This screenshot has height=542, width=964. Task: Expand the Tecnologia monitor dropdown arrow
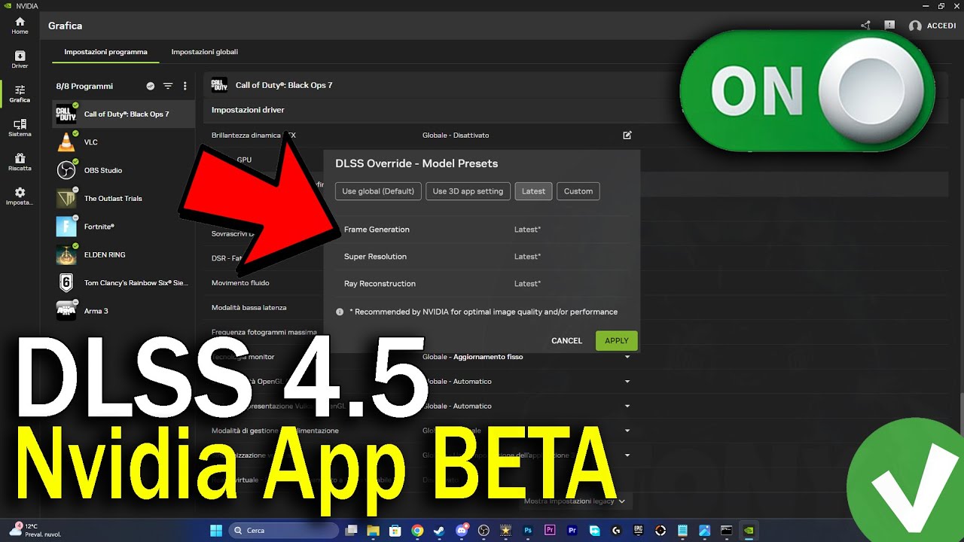627,357
